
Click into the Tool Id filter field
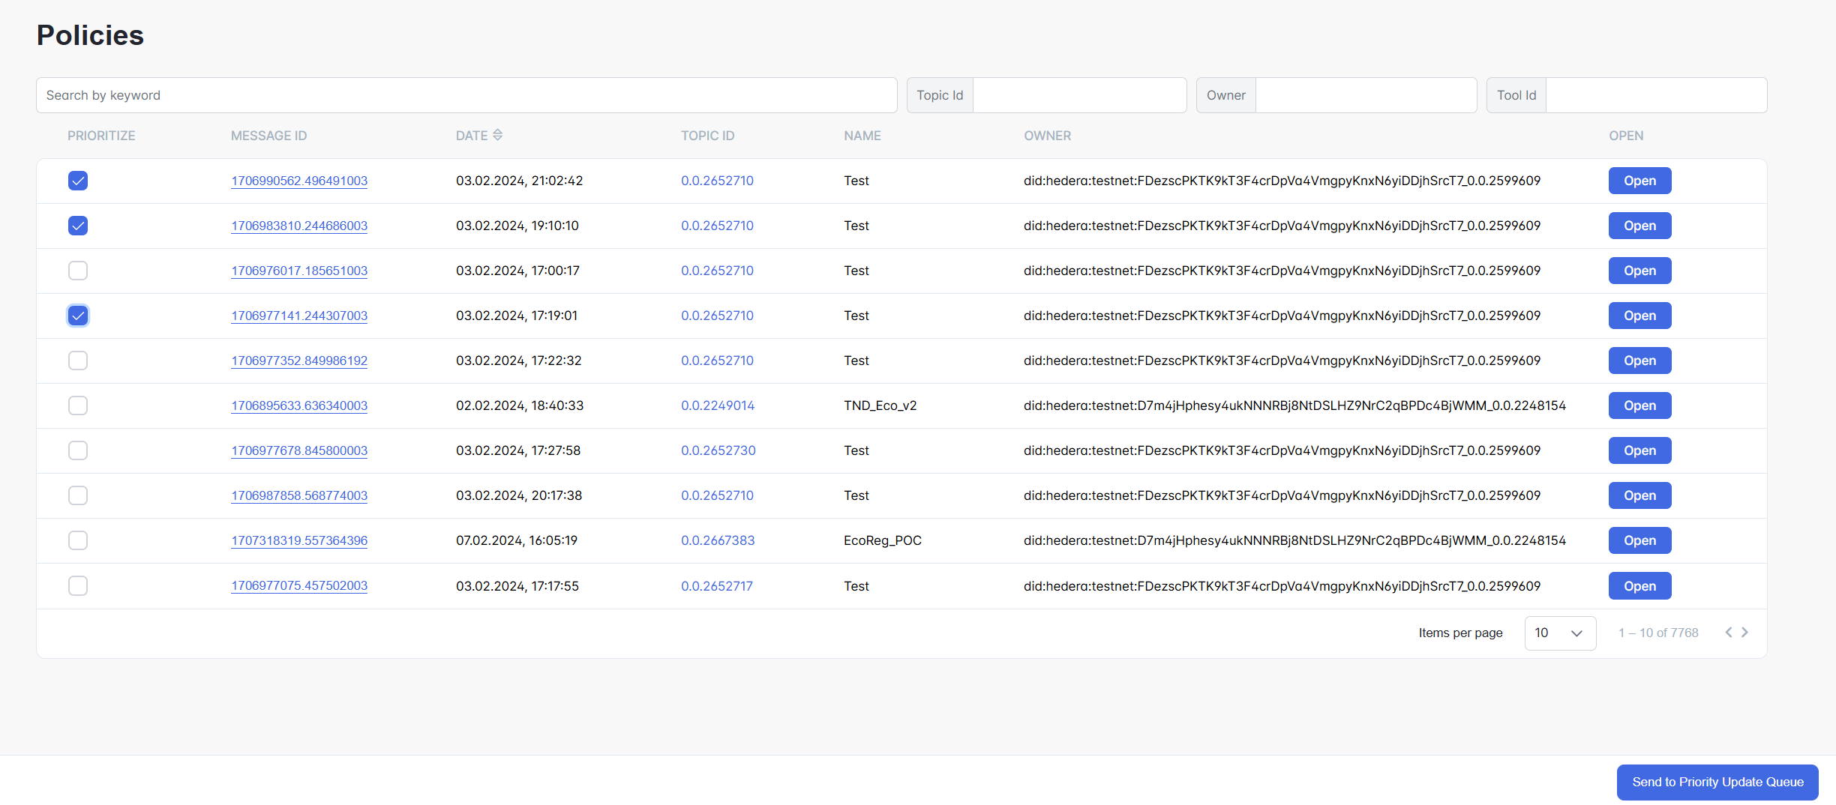[1655, 95]
